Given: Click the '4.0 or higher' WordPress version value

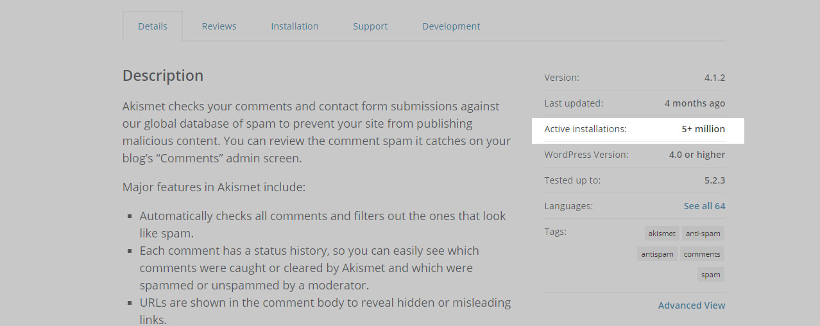Looking at the screenshot, I should tap(697, 155).
